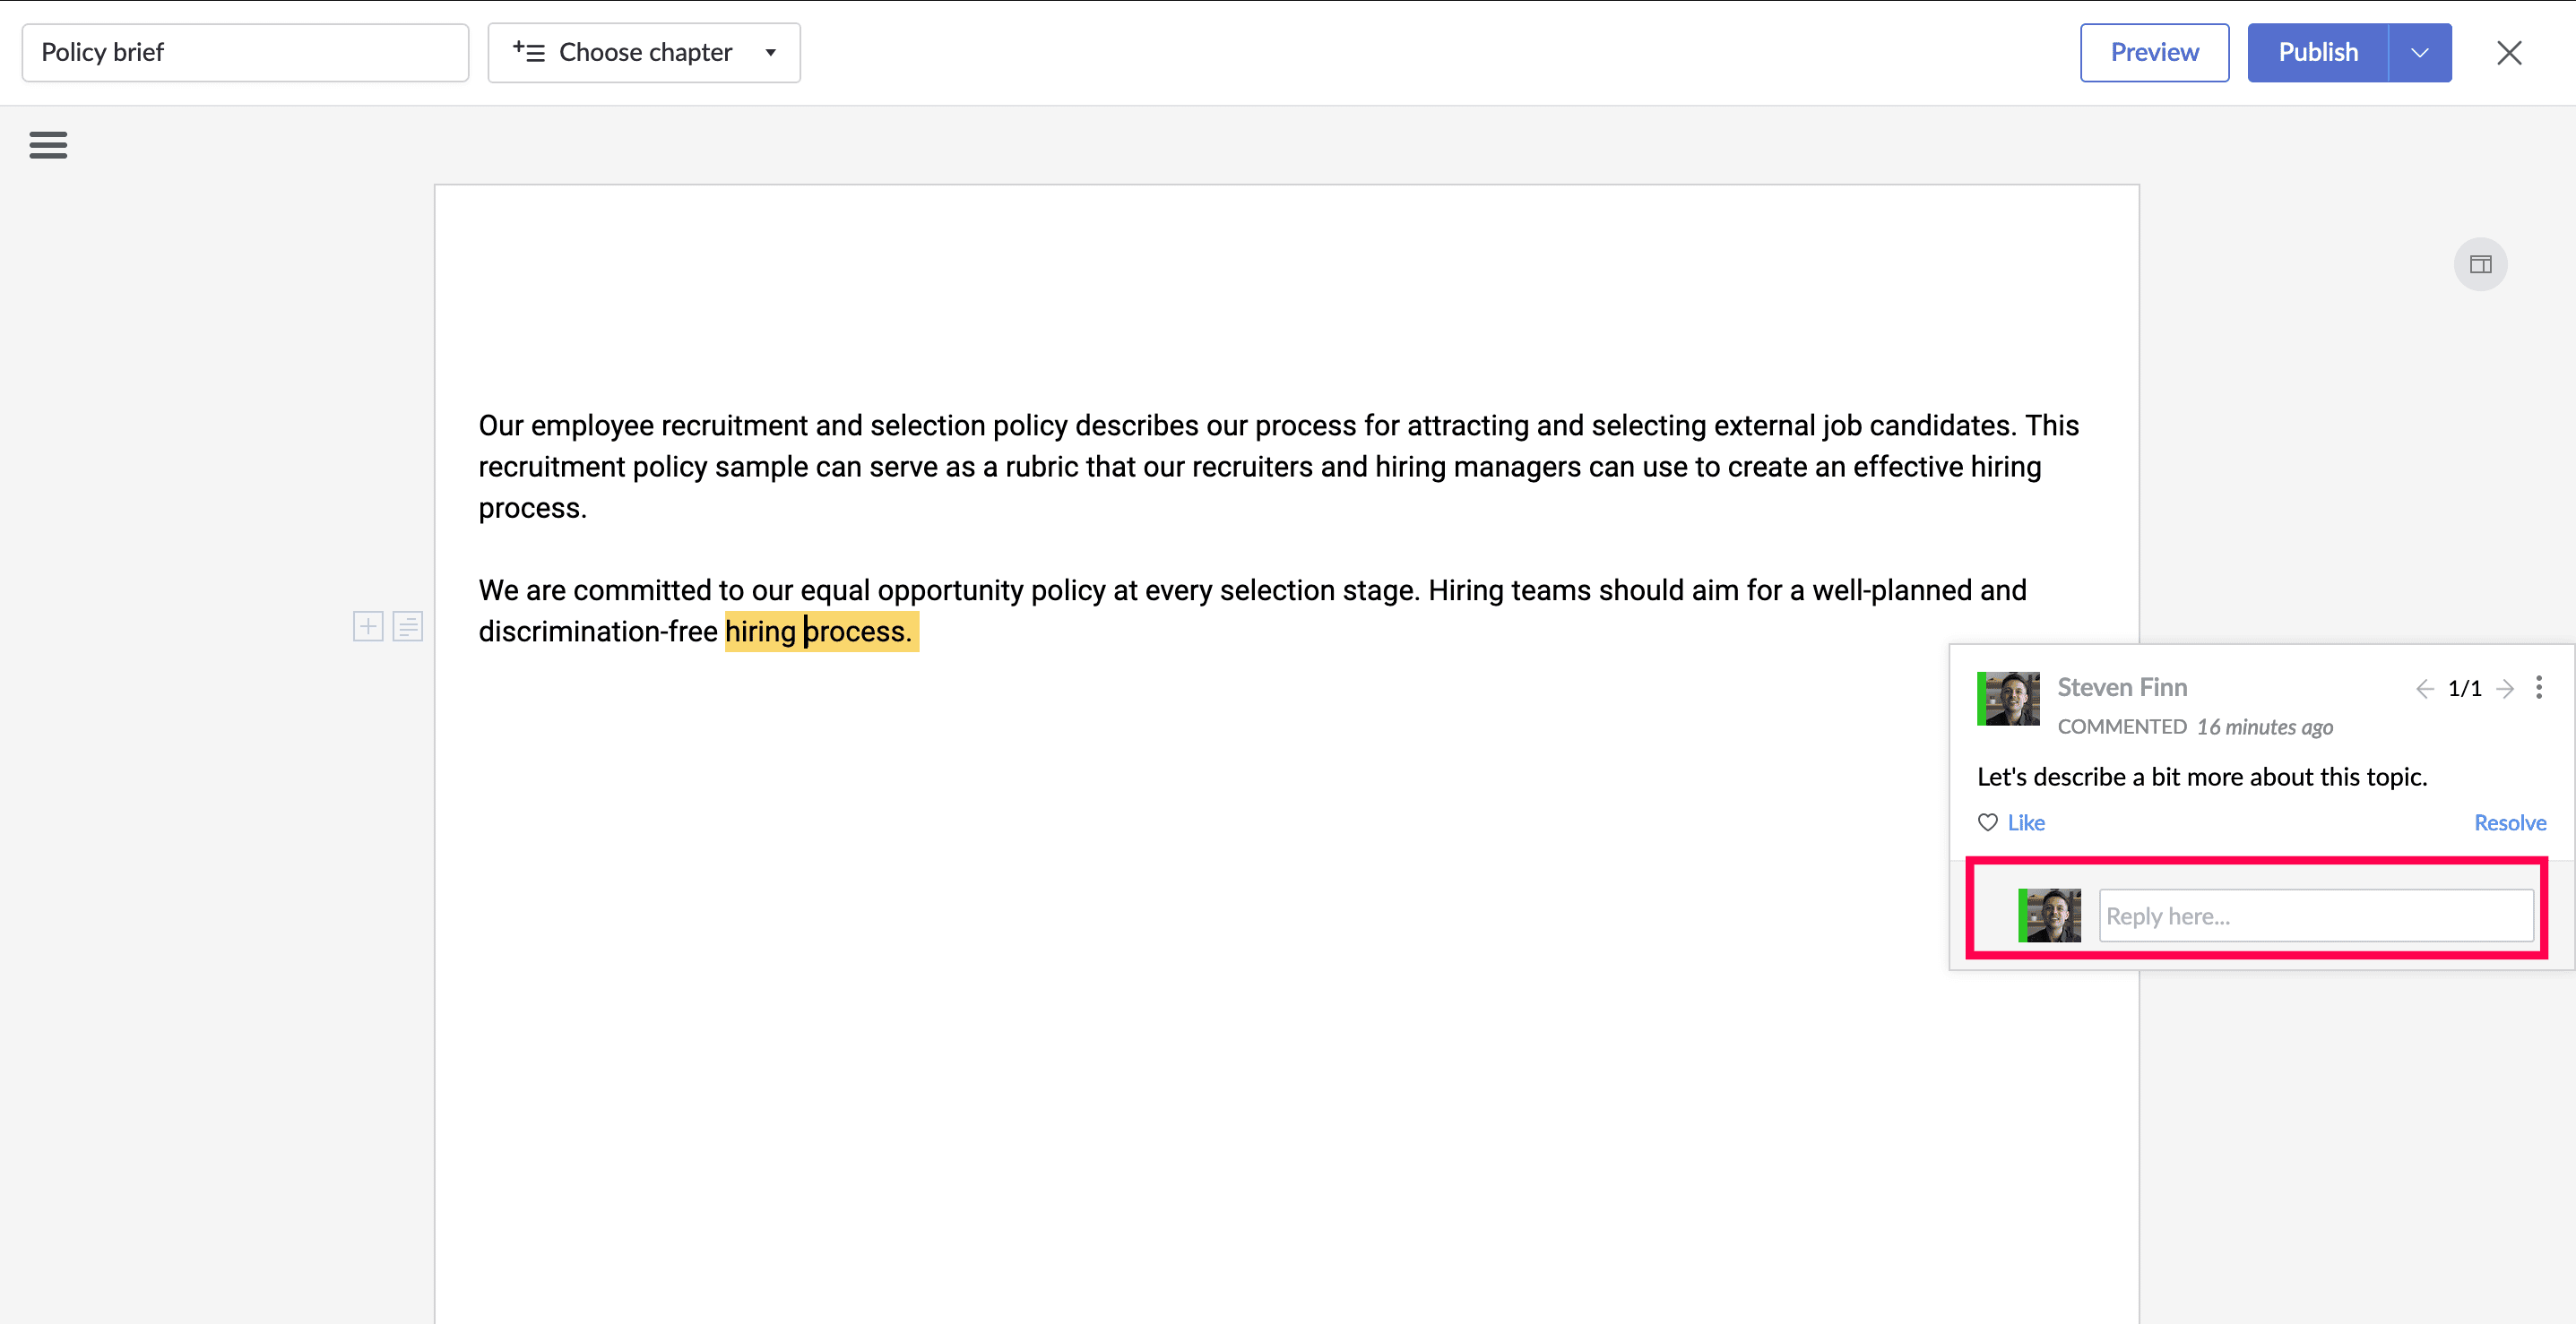Click the Reply here input field

[x=2315, y=916]
